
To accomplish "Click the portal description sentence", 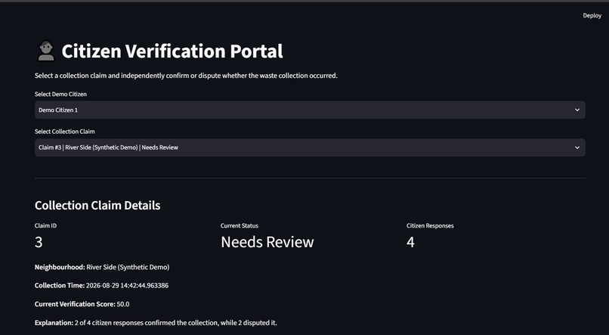I will [x=186, y=76].
